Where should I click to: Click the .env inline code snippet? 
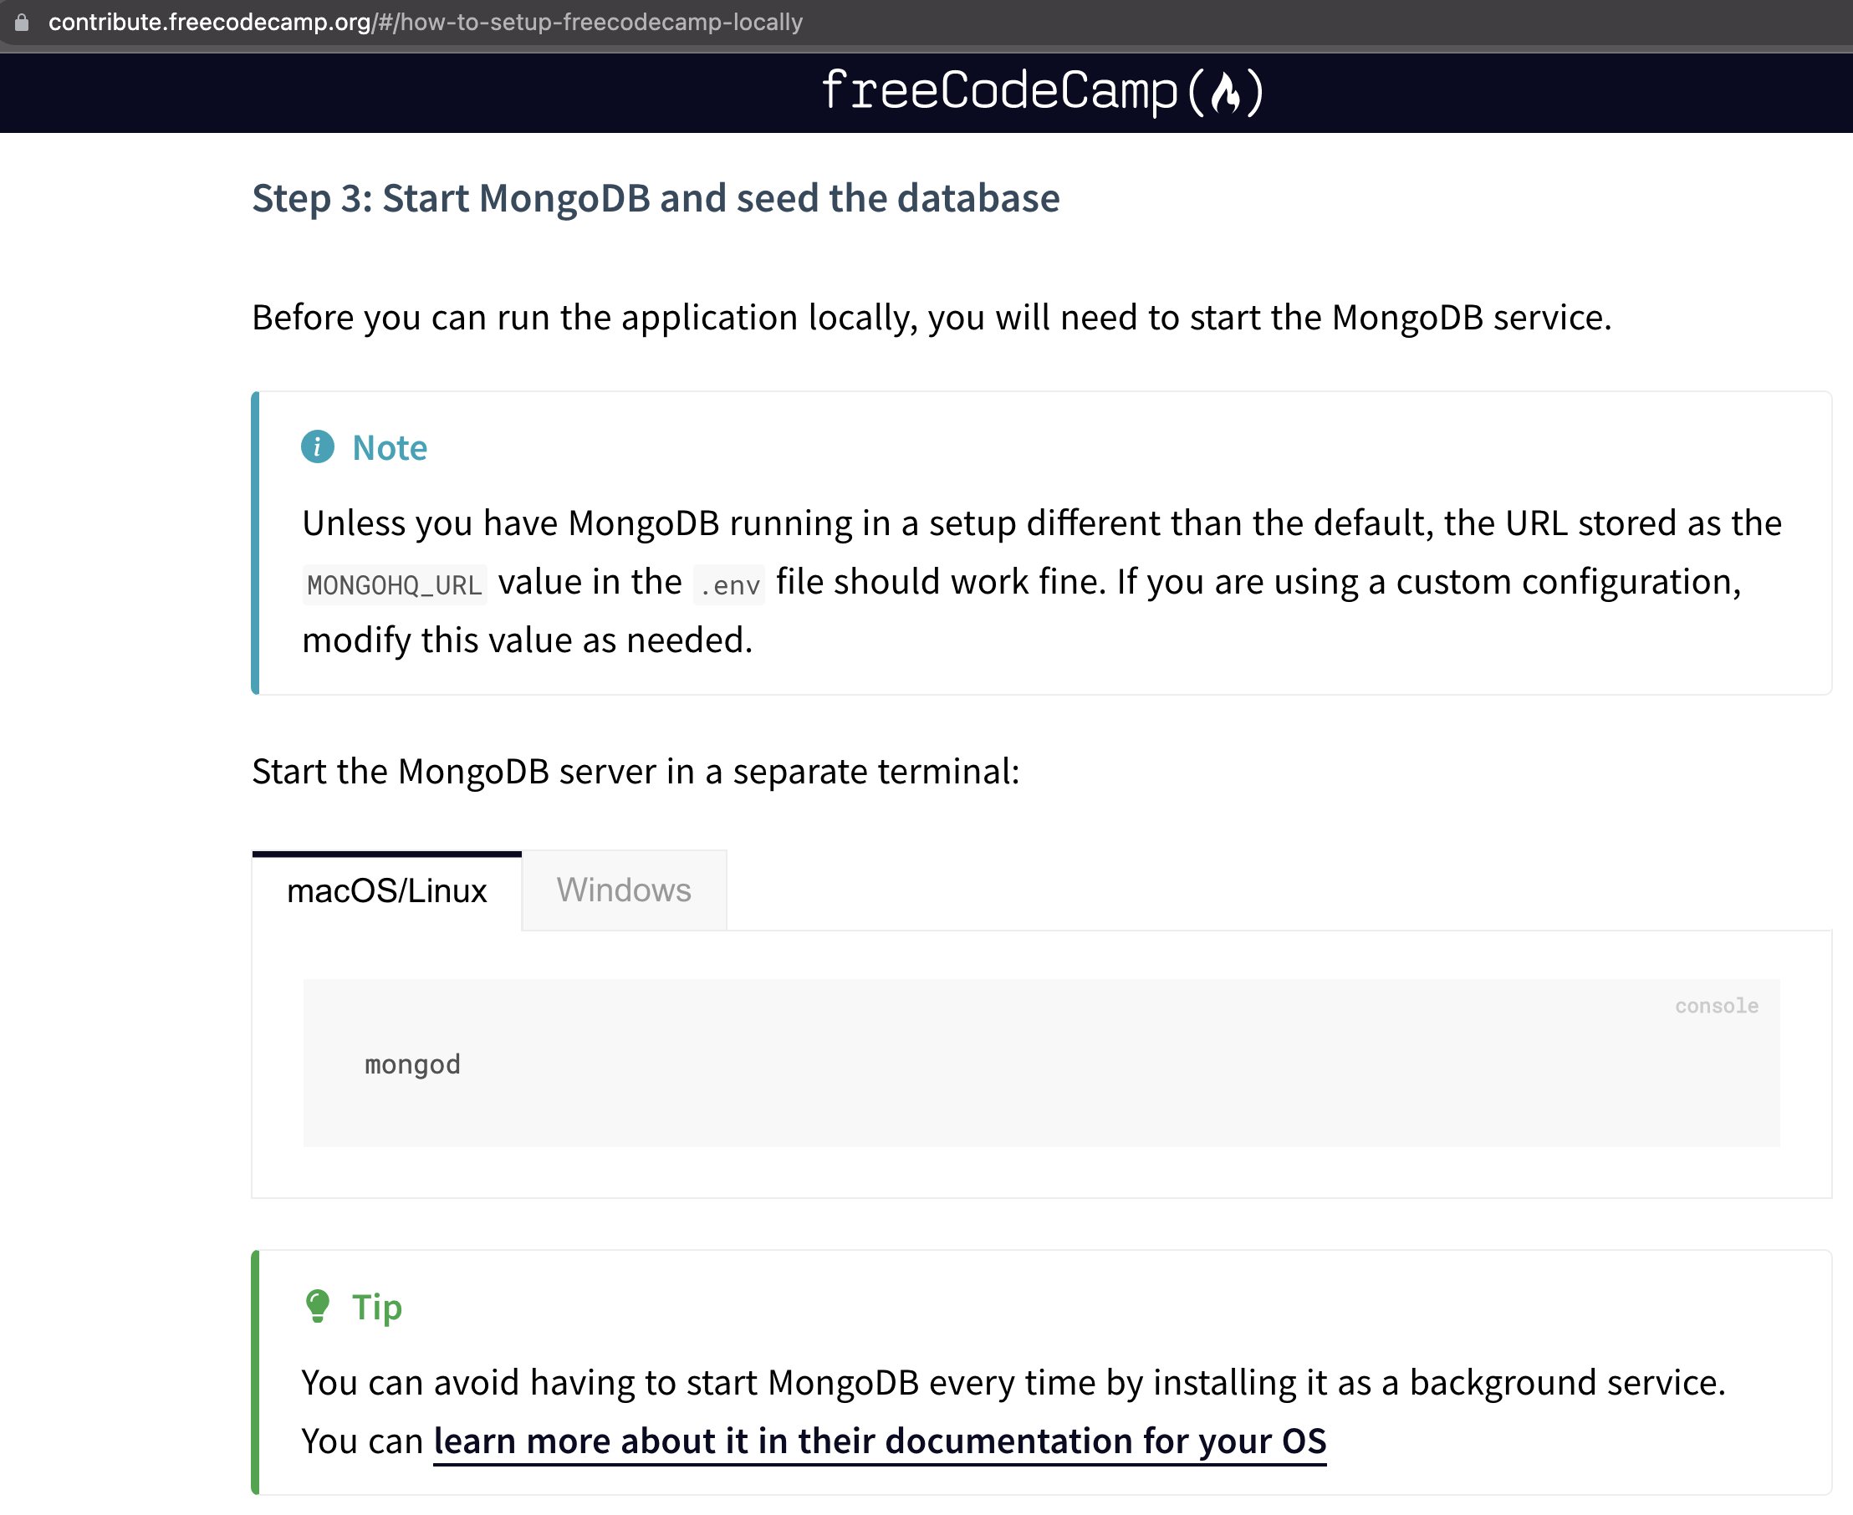(729, 583)
